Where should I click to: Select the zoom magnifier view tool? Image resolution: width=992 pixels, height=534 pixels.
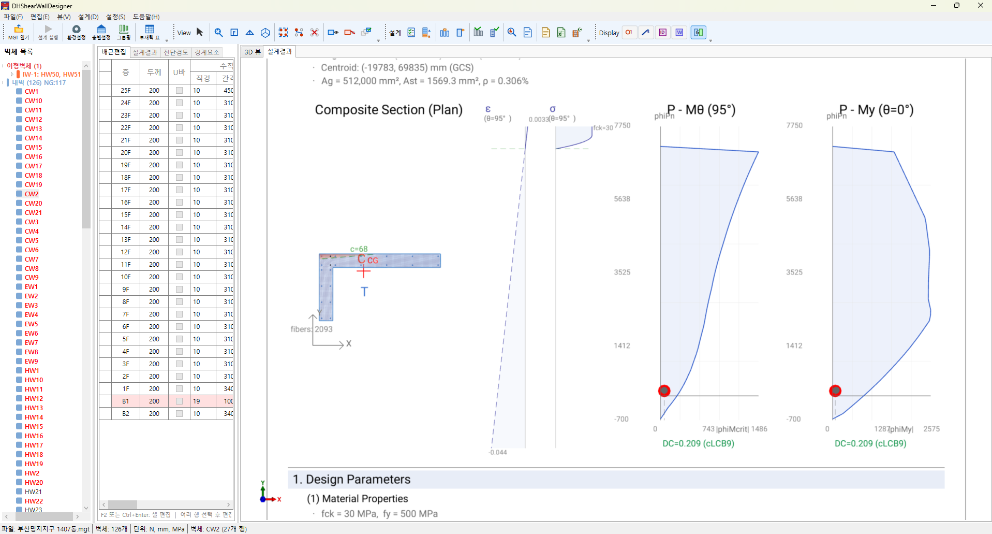click(x=219, y=33)
